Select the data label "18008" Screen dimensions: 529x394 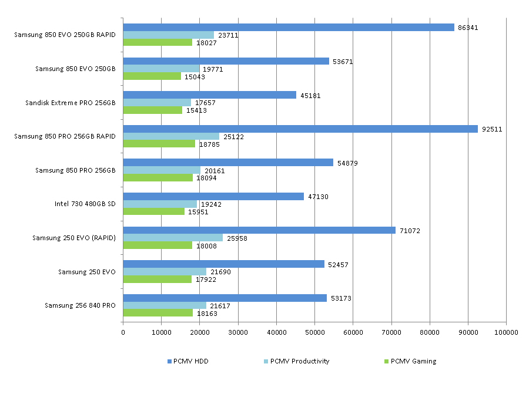pos(206,247)
